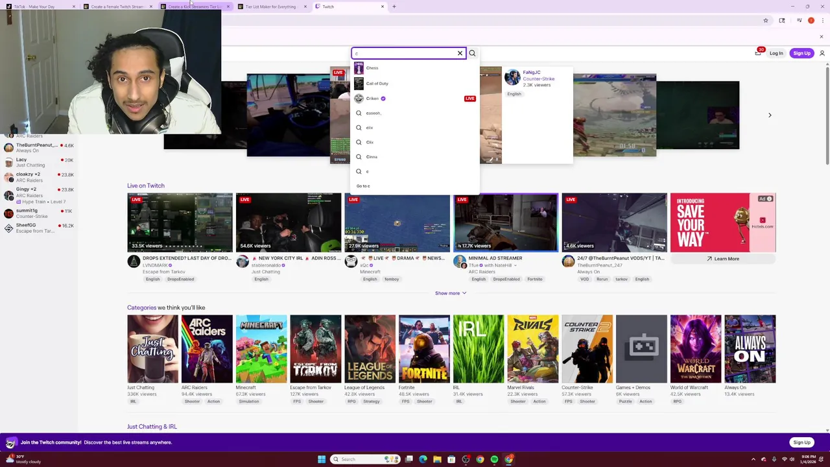Click the Fortnite tag under the Tfue stream
Viewport: 830px width, 467px height.
[x=534, y=280]
